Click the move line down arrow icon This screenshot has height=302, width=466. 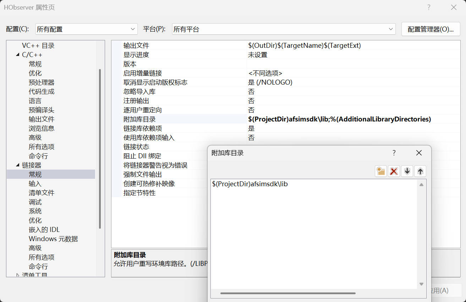pyautogui.click(x=407, y=171)
